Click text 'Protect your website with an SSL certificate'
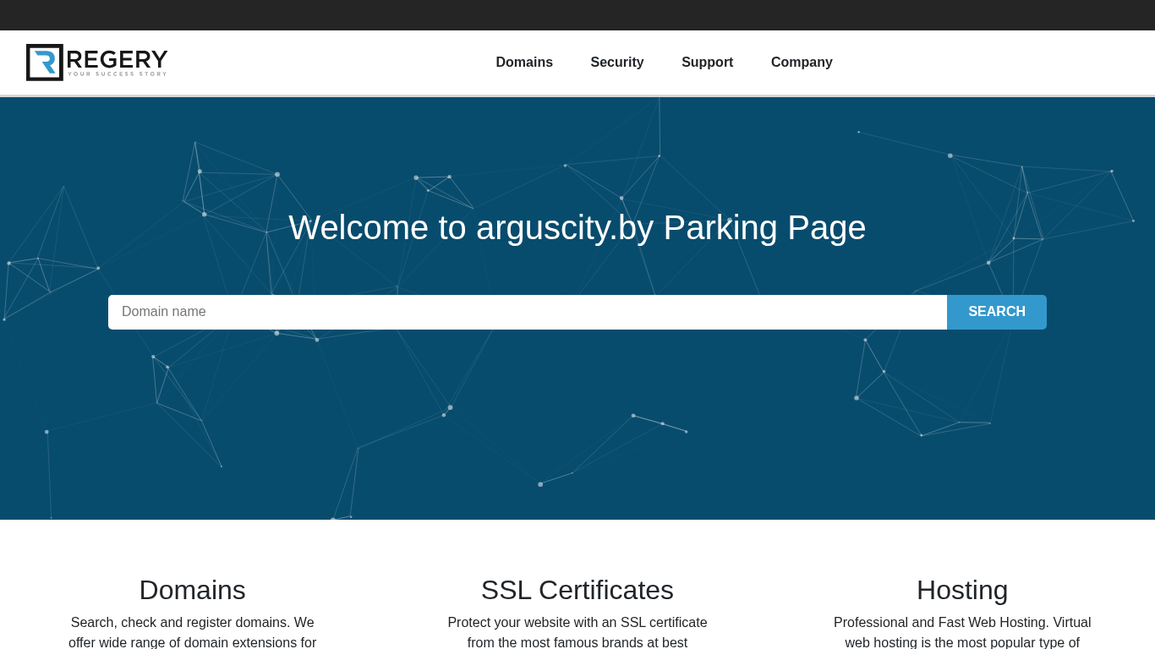This screenshot has width=1155, height=649. (x=577, y=623)
